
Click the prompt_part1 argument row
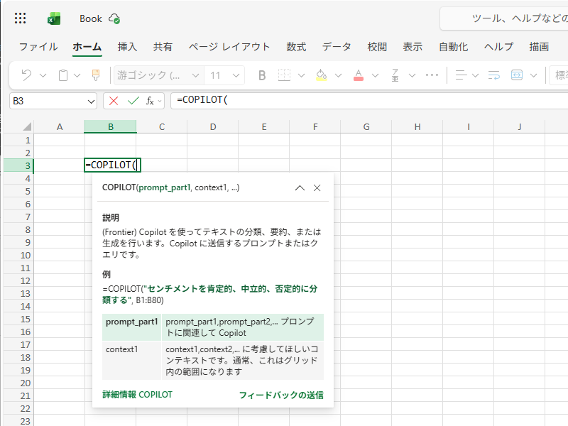(x=212, y=327)
